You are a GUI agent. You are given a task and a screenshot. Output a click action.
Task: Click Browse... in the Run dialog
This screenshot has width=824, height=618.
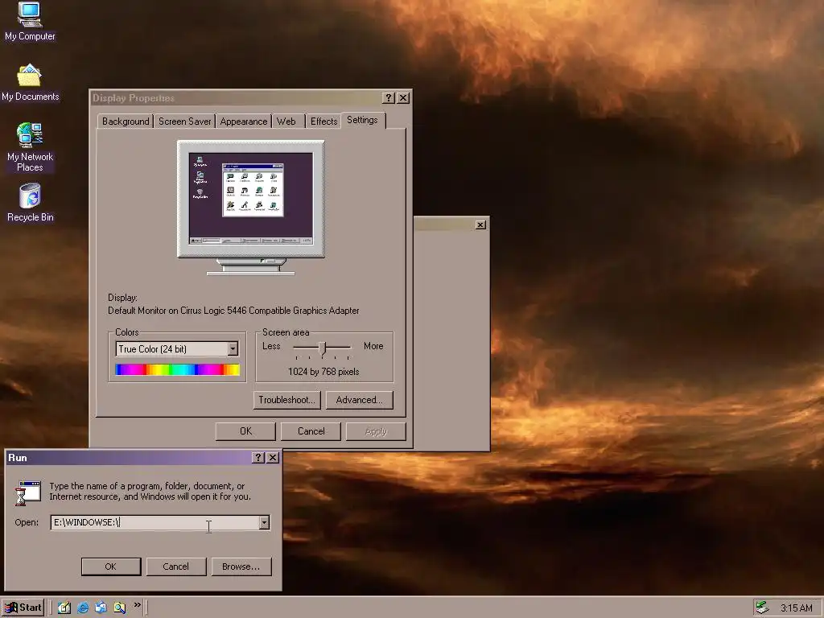pyautogui.click(x=241, y=566)
